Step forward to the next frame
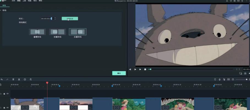This screenshot has height=110, width=250. (x=135, y=69)
